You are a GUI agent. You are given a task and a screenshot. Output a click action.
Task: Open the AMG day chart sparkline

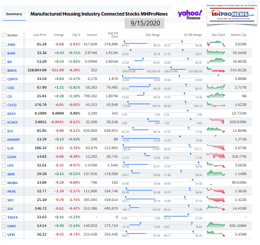(x=215, y=45)
